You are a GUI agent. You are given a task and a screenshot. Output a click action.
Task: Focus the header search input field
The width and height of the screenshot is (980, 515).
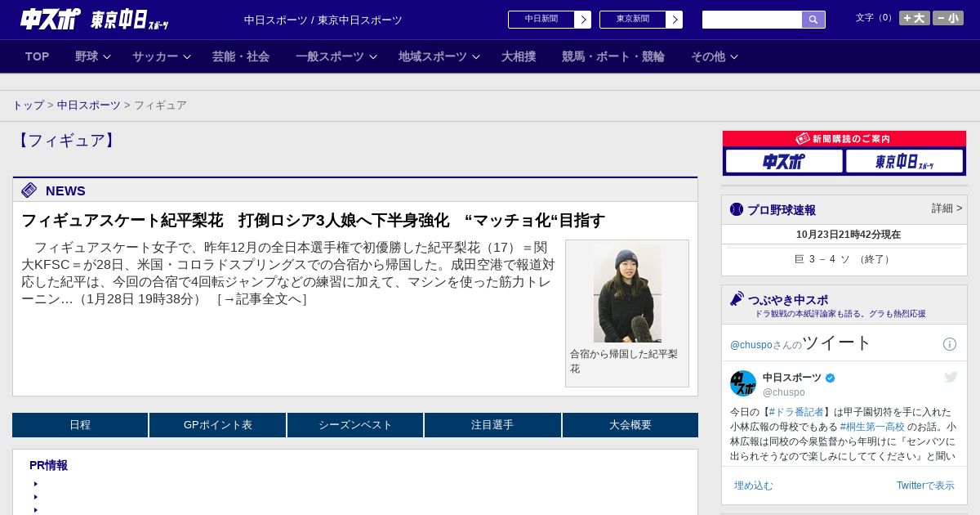click(x=752, y=20)
